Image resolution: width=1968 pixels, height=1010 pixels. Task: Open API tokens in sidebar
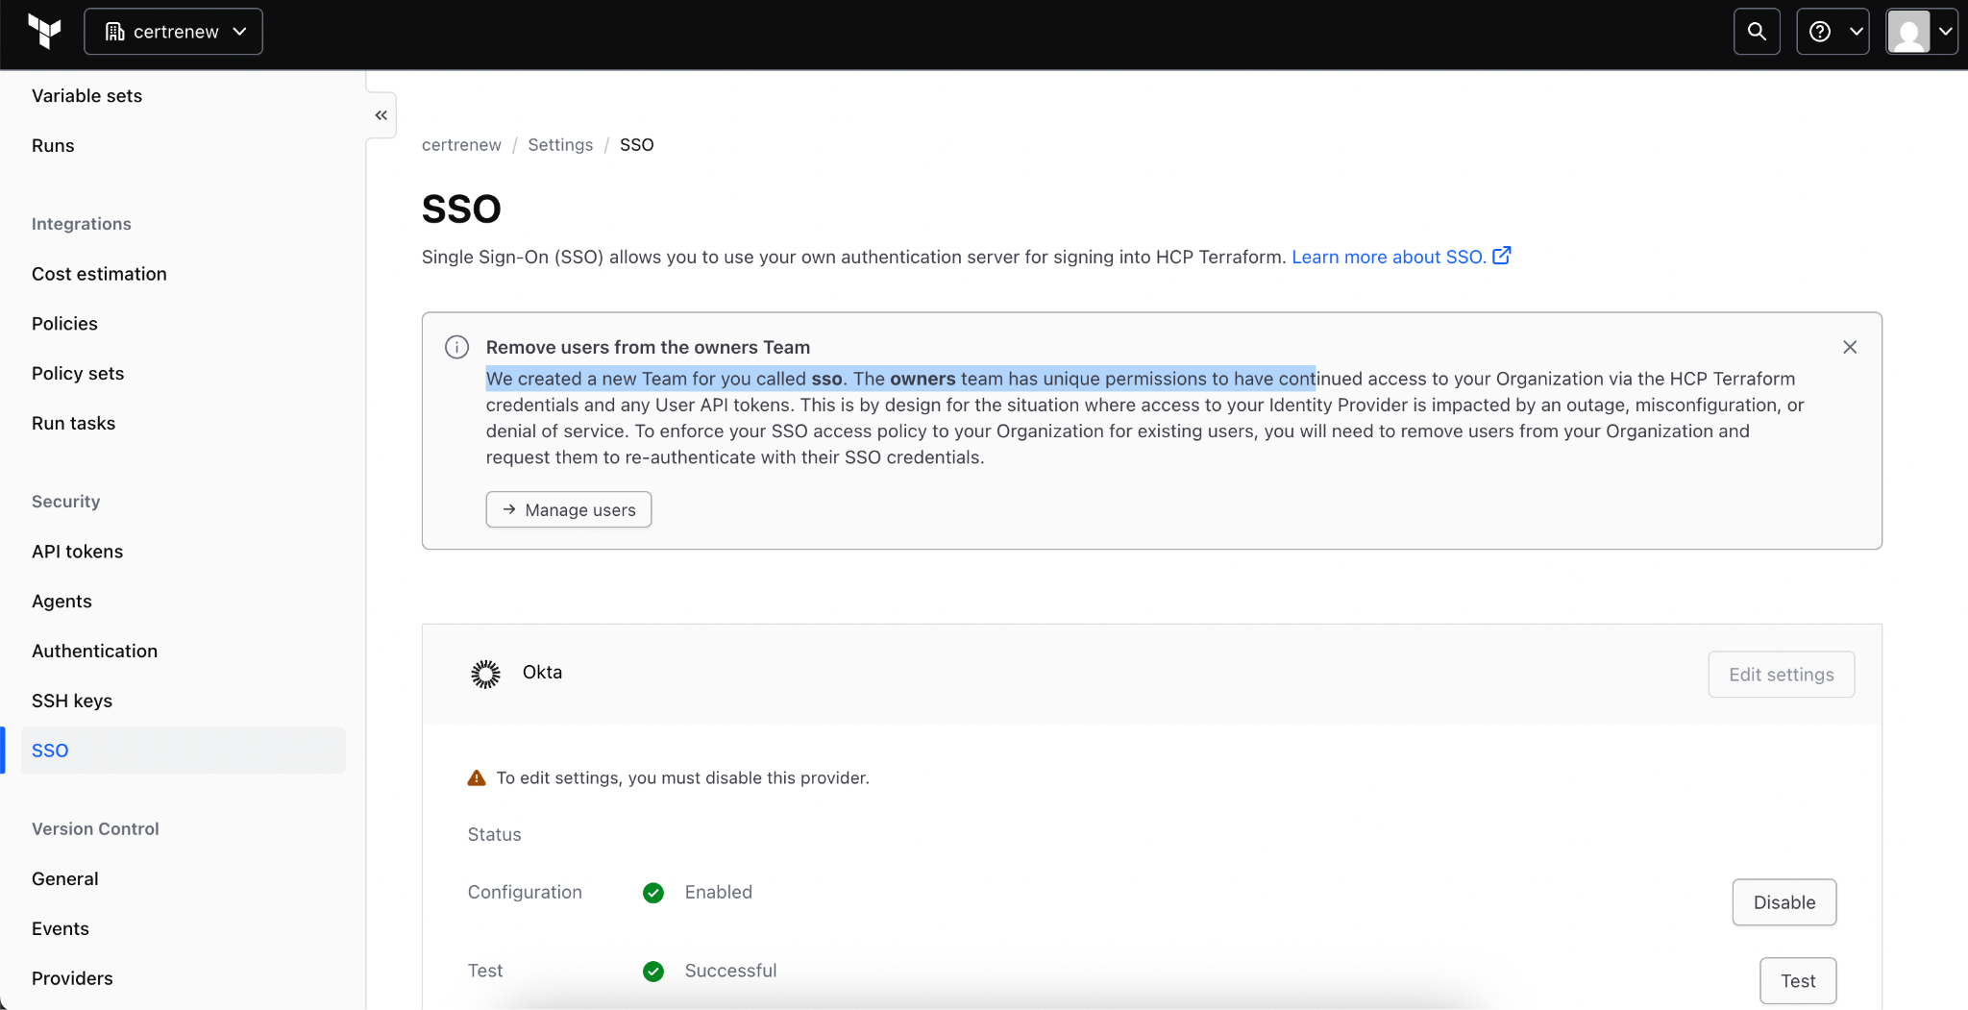click(x=77, y=552)
